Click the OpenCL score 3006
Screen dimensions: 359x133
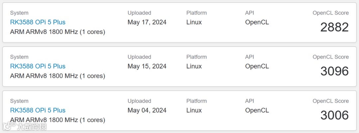(334, 115)
